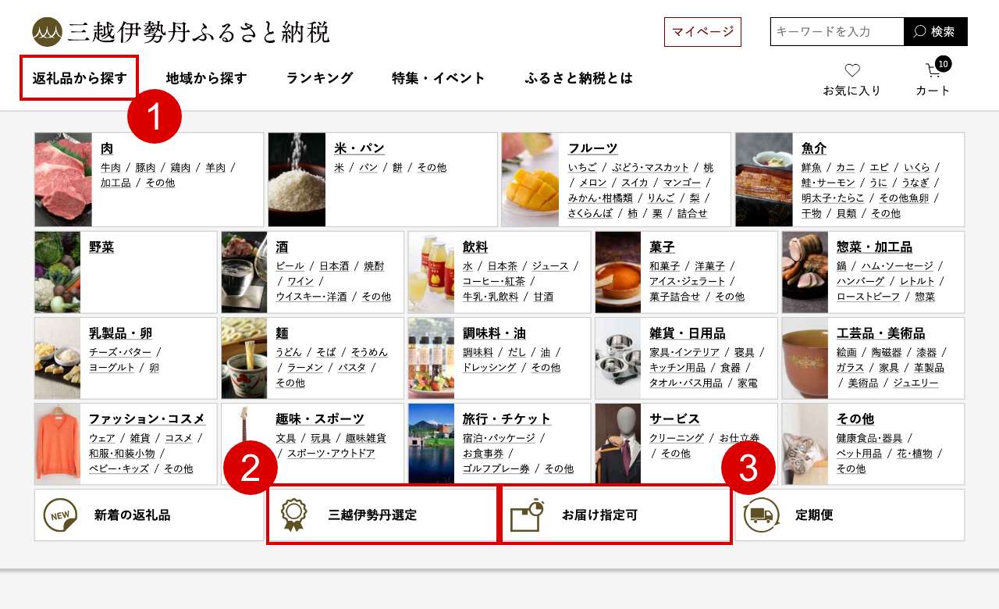The width and height of the screenshot is (999, 609).
Task: Open the 牛肉 link under 肉
Action: [x=111, y=167]
